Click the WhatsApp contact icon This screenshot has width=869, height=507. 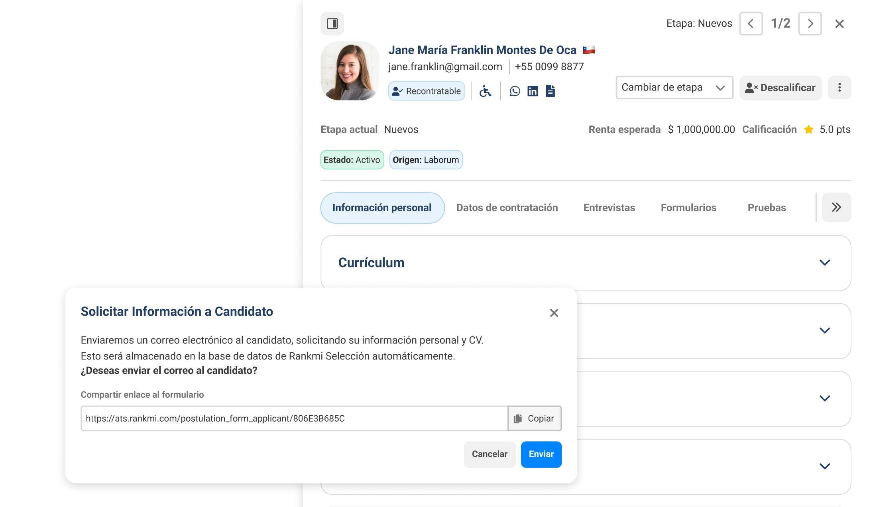click(x=515, y=91)
